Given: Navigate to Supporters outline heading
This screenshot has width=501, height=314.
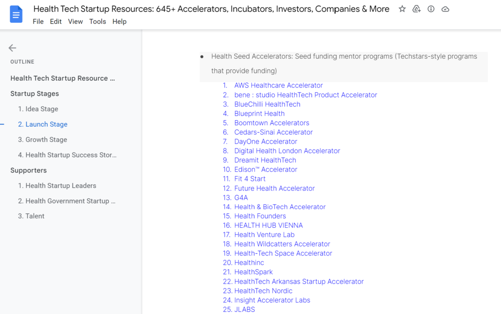Looking at the screenshot, I should tap(28, 170).
